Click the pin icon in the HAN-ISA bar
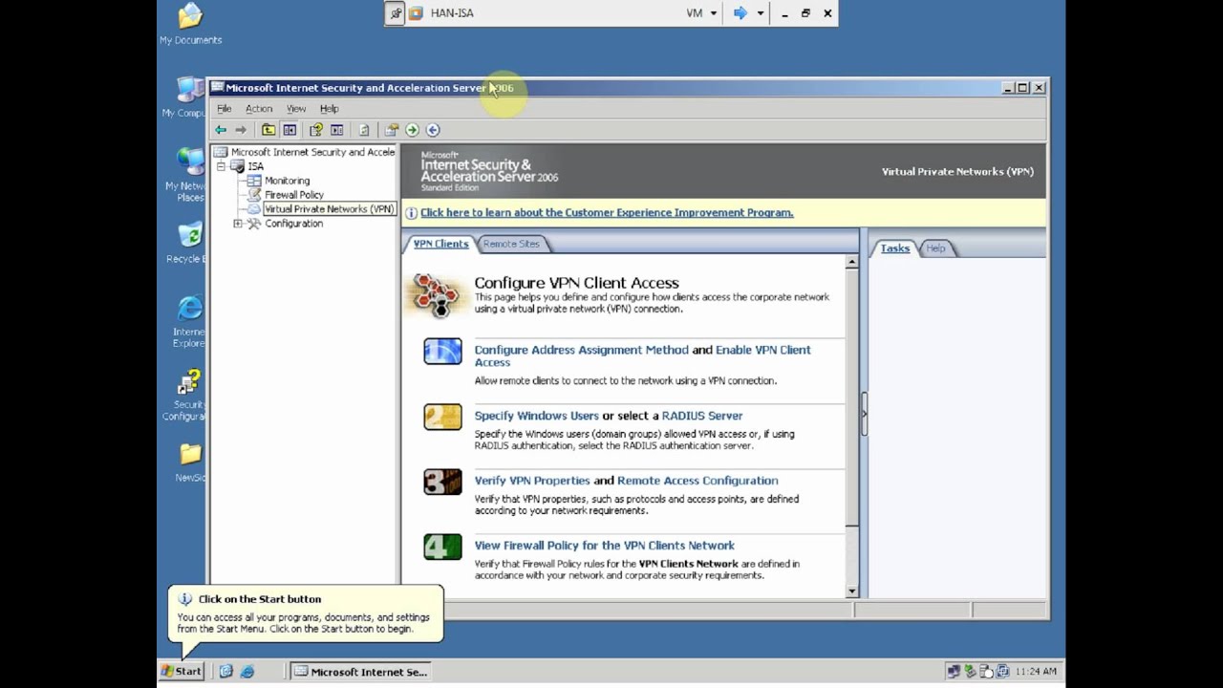The image size is (1223, 688). [x=396, y=13]
